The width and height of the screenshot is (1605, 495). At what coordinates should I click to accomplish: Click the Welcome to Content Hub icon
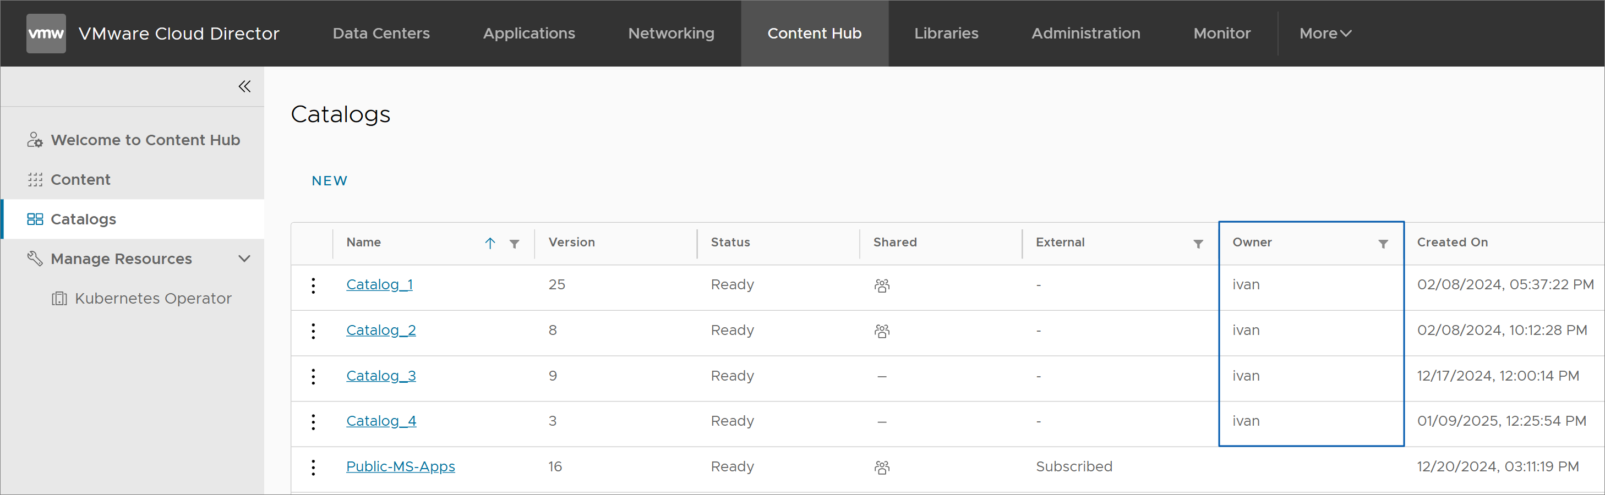(x=35, y=140)
